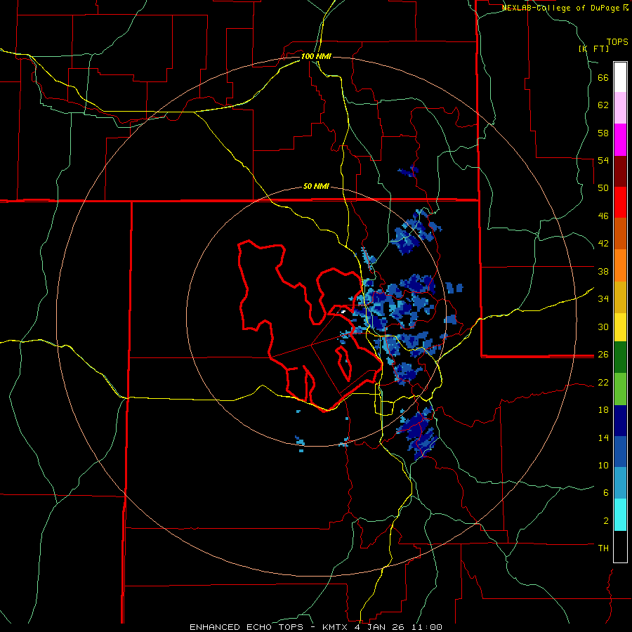Click the legend value "18"
Image resolution: width=632 pixels, height=632 pixels.
pos(603,410)
